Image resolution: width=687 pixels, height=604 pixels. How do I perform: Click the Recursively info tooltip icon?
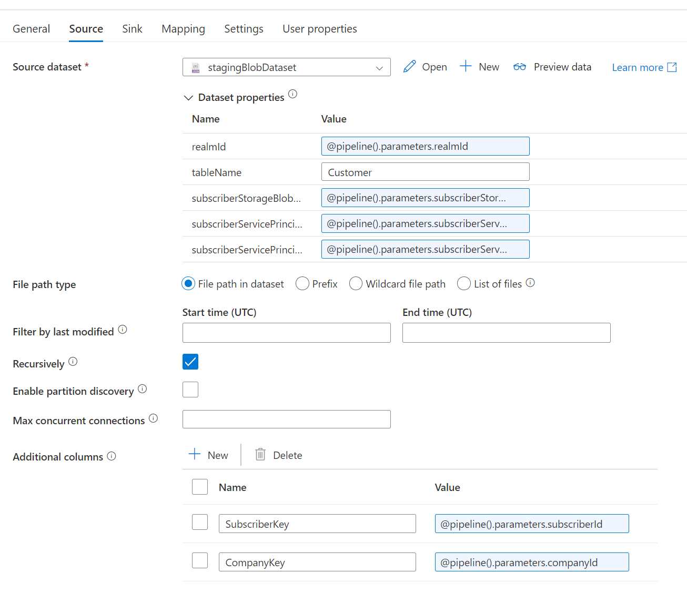pos(73,361)
